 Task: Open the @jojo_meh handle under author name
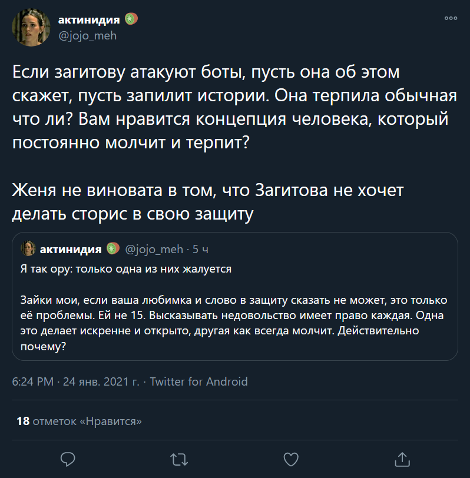pyautogui.click(x=88, y=36)
